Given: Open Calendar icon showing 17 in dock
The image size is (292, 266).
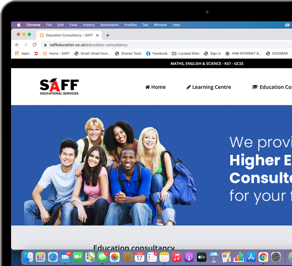Looking at the screenshot, I should coord(139,257).
